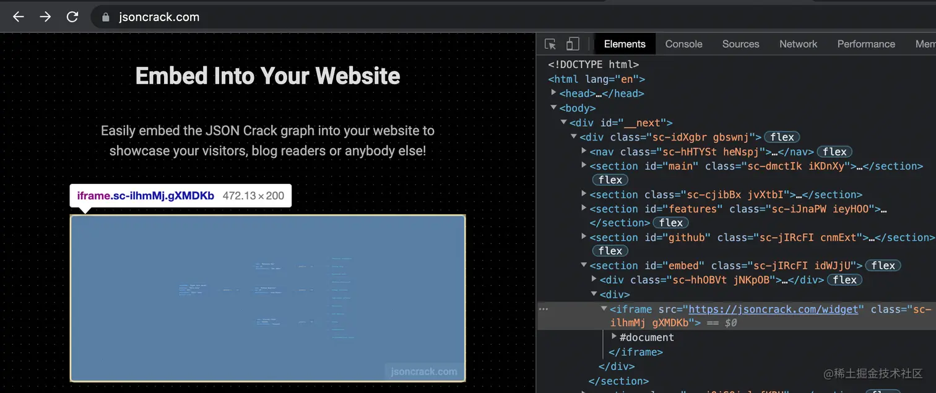Open the Performance tab
Screen dimensions: 936x393
click(x=866, y=44)
